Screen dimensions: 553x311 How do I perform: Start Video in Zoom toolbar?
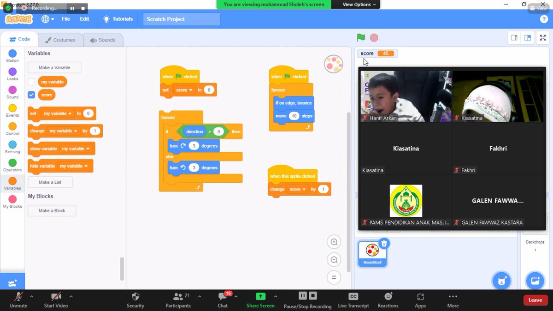tap(56, 300)
